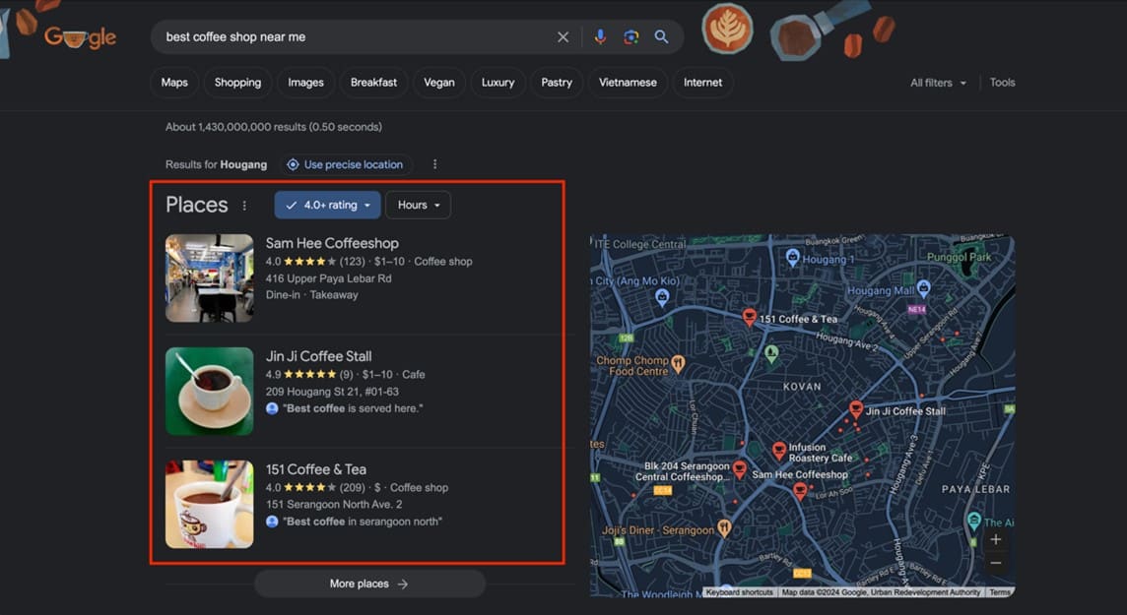1127x615 pixels.
Task: Click the Infusion Roastery Cafe map pin
Action: 778,451
